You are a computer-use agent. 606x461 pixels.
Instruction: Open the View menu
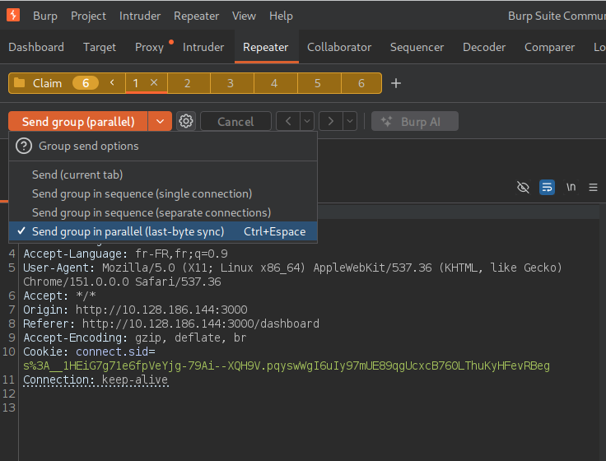(244, 16)
